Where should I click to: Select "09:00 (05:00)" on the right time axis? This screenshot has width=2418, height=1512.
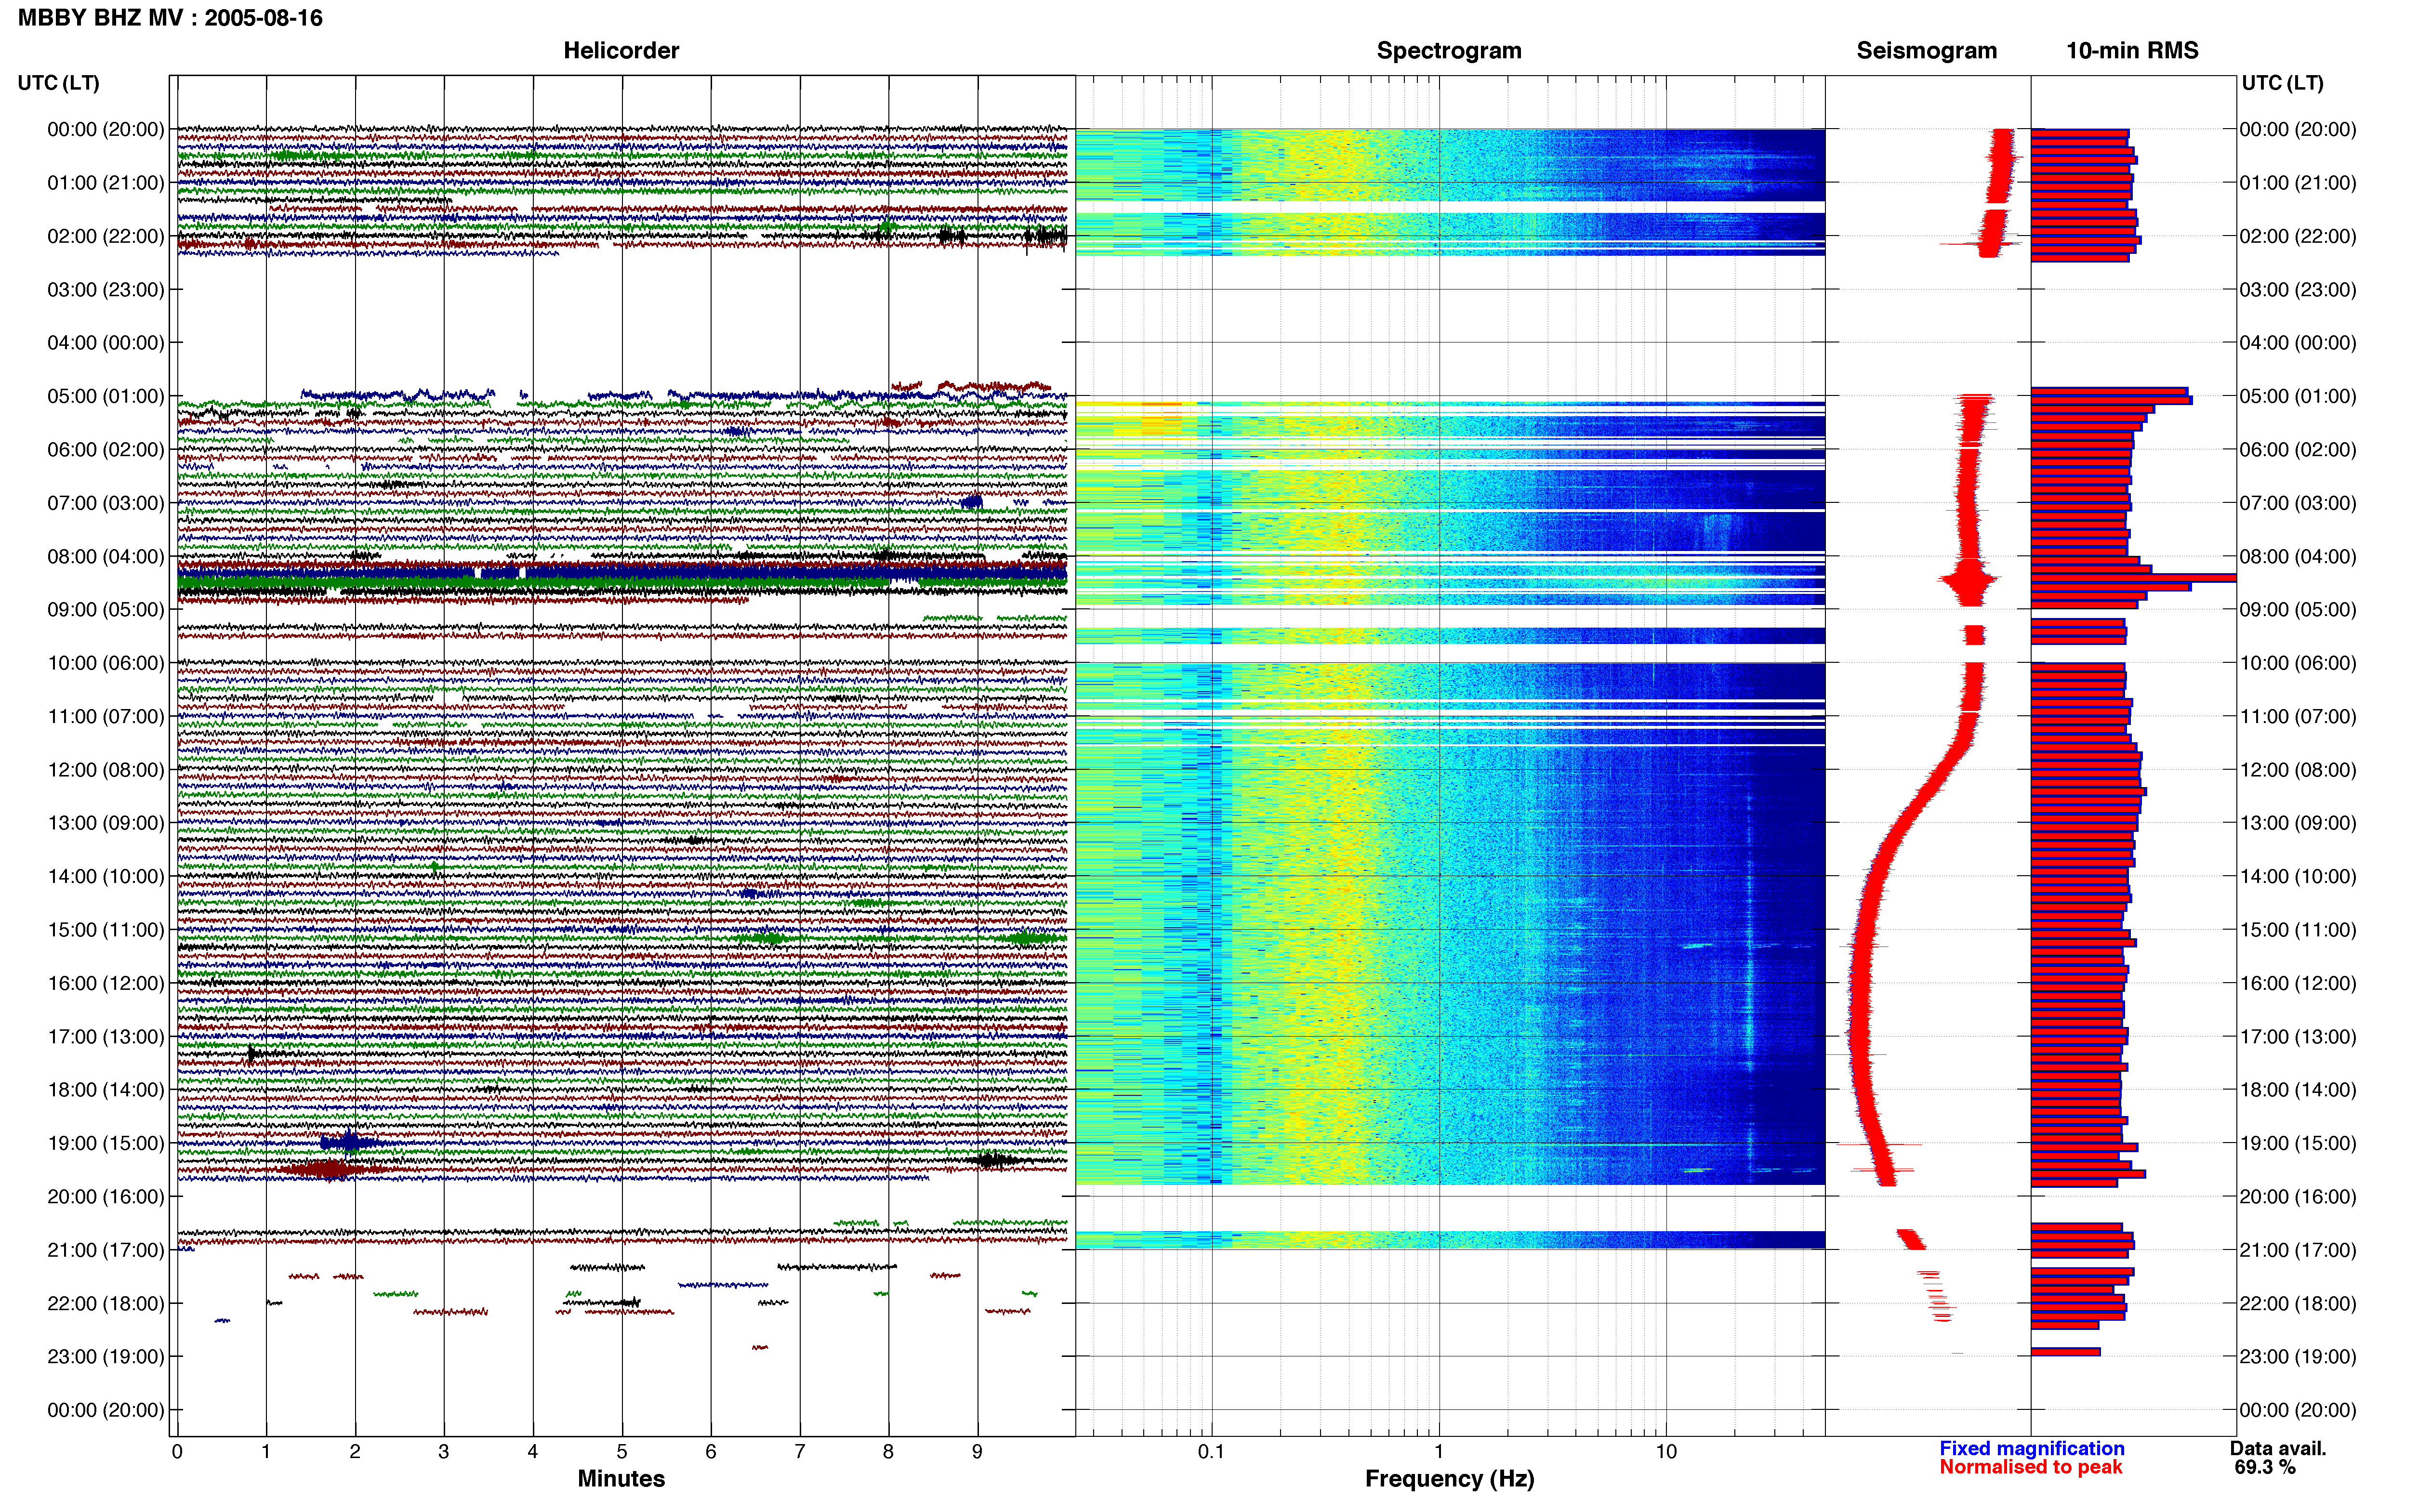(2298, 610)
